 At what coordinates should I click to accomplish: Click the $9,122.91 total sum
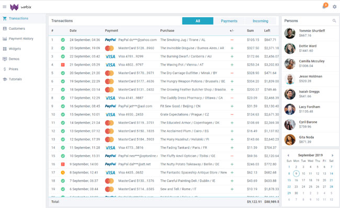[254, 202]
